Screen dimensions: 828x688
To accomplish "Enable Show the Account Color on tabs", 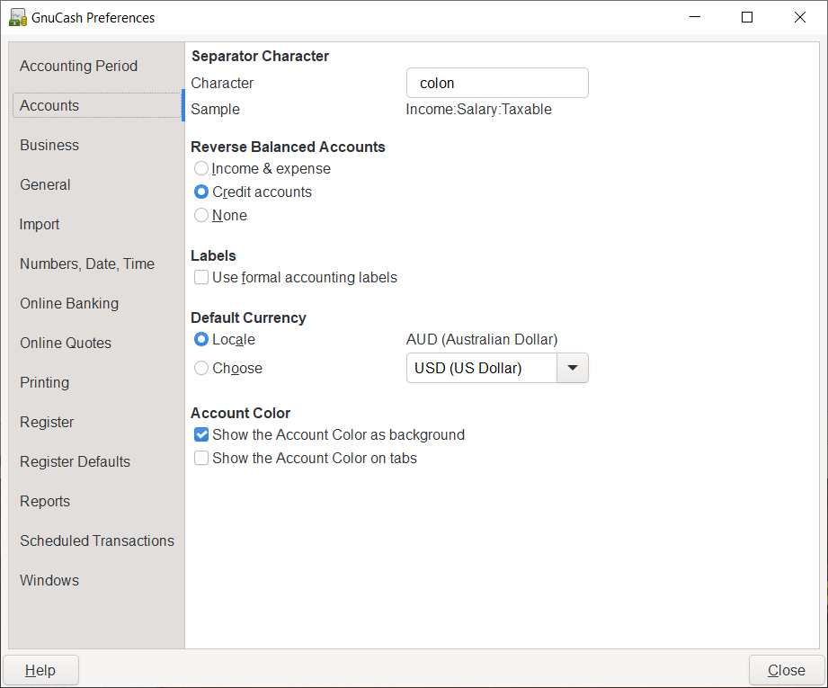I will (x=202, y=459).
